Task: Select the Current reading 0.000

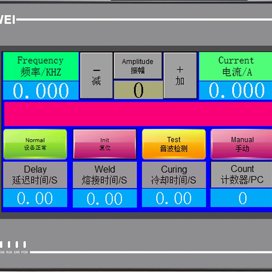Action: [x=236, y=90]
